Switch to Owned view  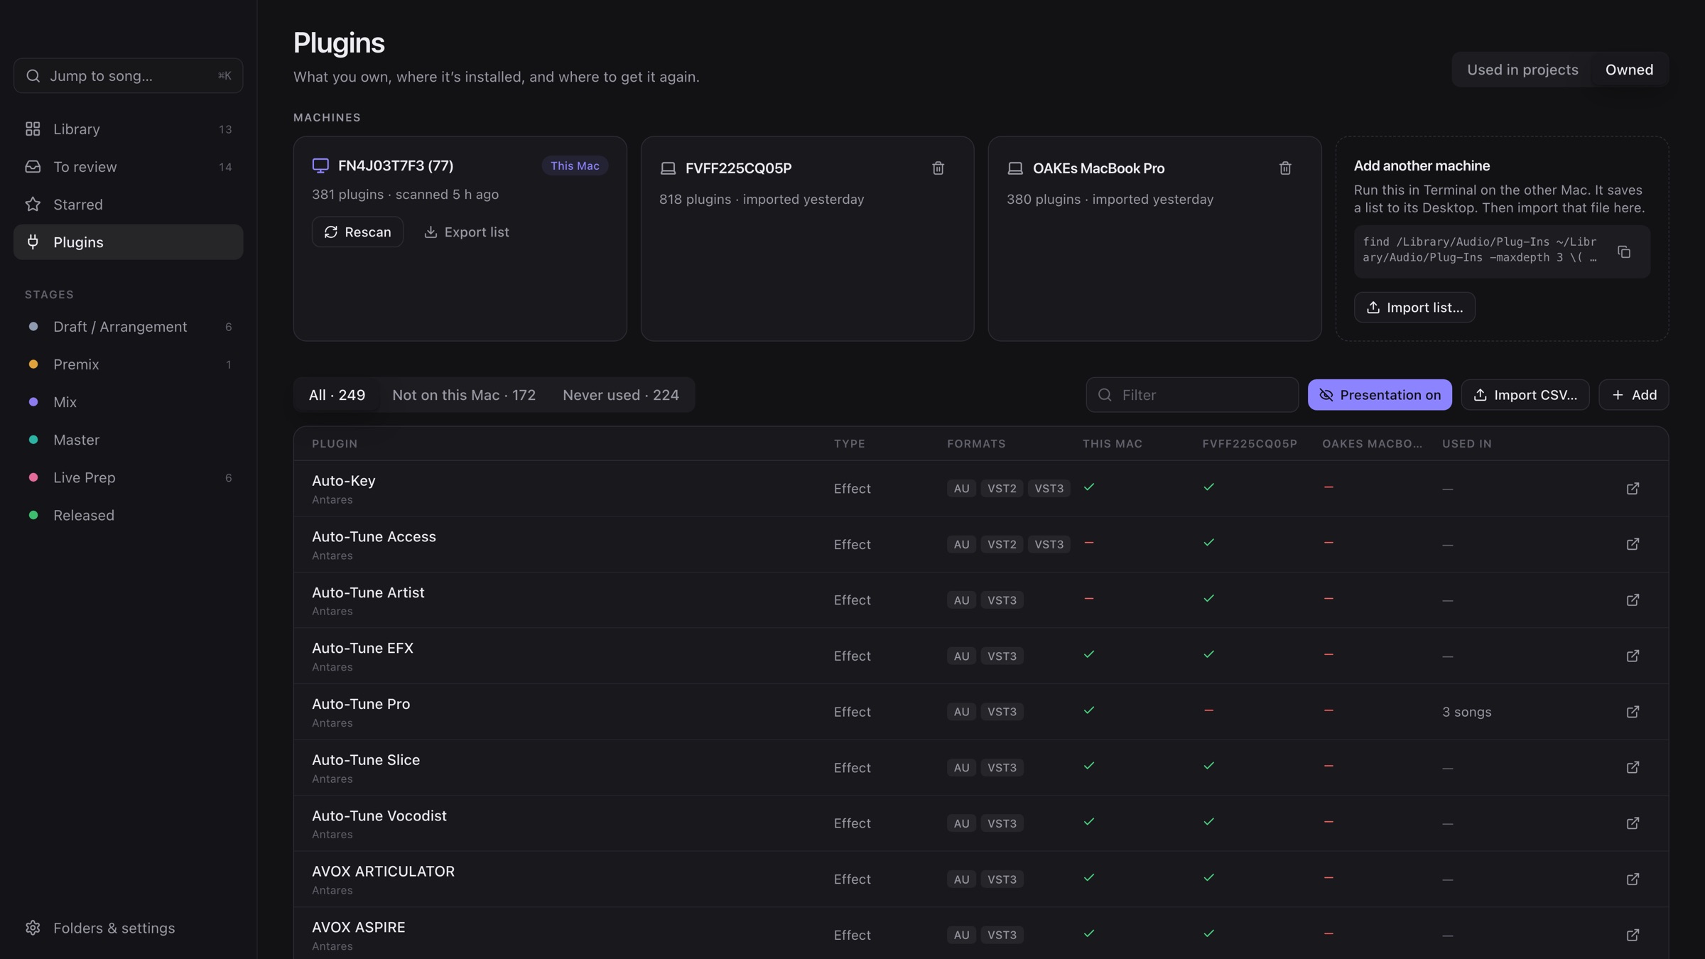point(1629,70)
